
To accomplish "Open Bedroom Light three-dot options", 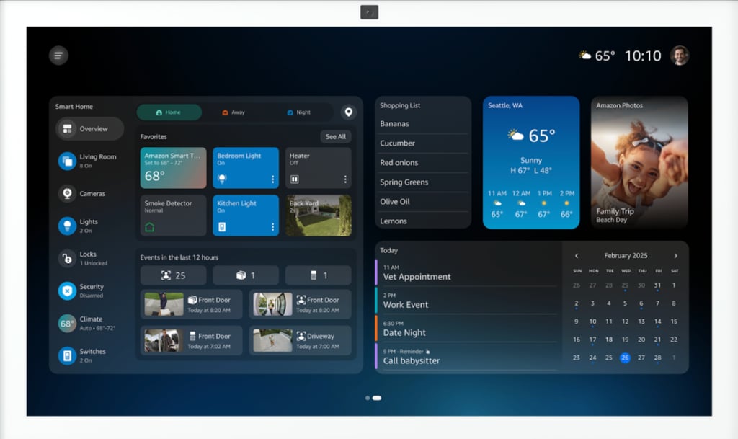I will point(272,179).
